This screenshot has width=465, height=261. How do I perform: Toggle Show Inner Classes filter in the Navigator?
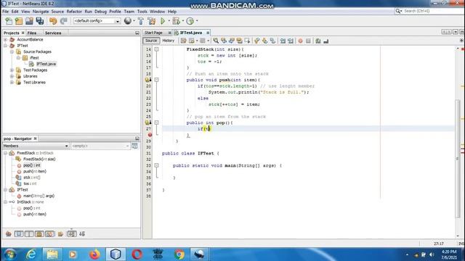tap(49, 234)
